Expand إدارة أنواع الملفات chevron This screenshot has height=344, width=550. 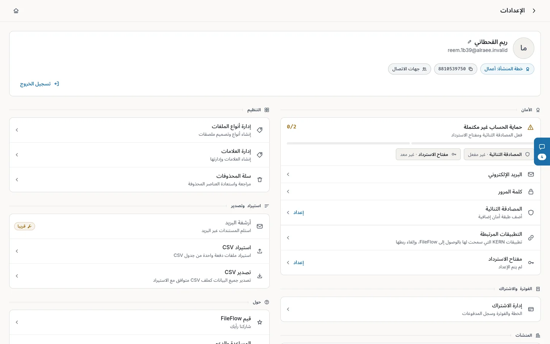click(17, 130)
